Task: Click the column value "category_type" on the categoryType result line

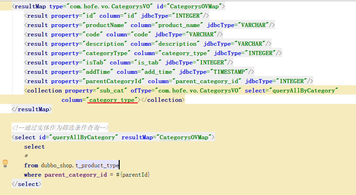Action: [x=184, y=53]
